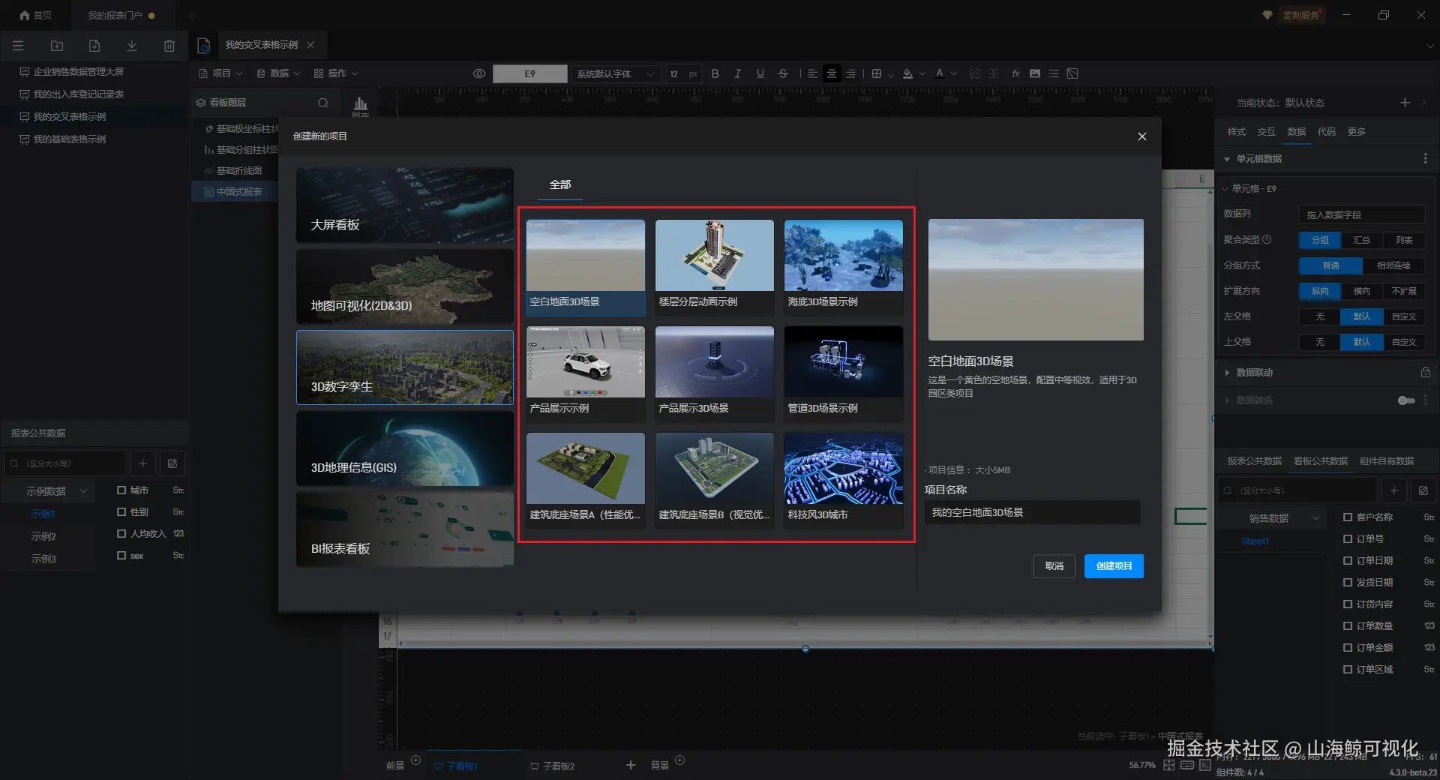The width and height of the screenshot is (1440, 780).
Task: Check the 订单号 field checkbox
Action: pos(1348,538)
